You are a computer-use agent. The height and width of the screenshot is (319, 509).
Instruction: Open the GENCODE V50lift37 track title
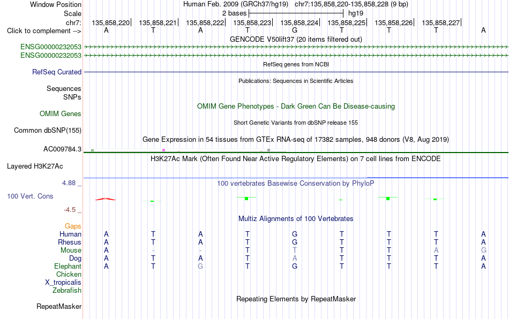296,39
